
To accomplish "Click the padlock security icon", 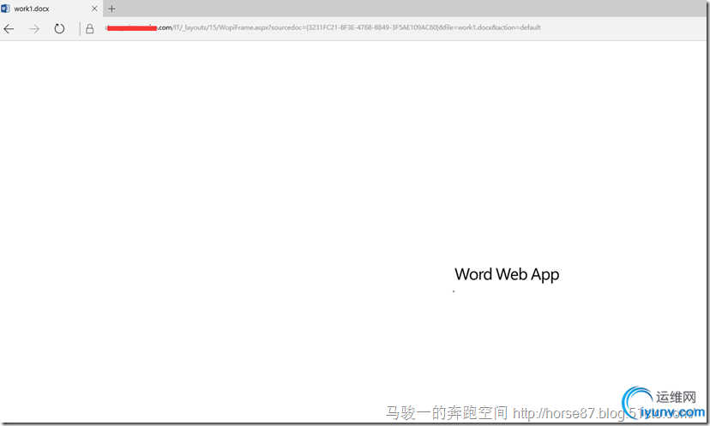I will [x=90, y=29].
